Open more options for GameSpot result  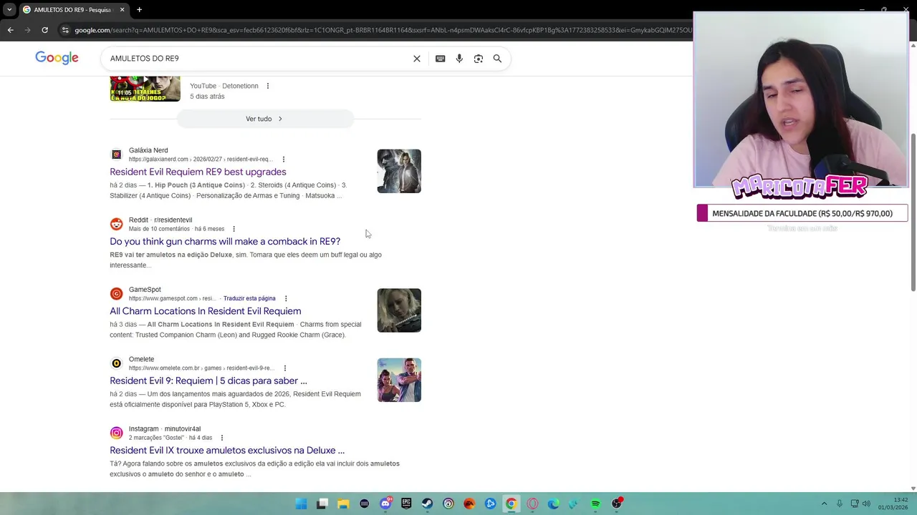click(286, 298)
